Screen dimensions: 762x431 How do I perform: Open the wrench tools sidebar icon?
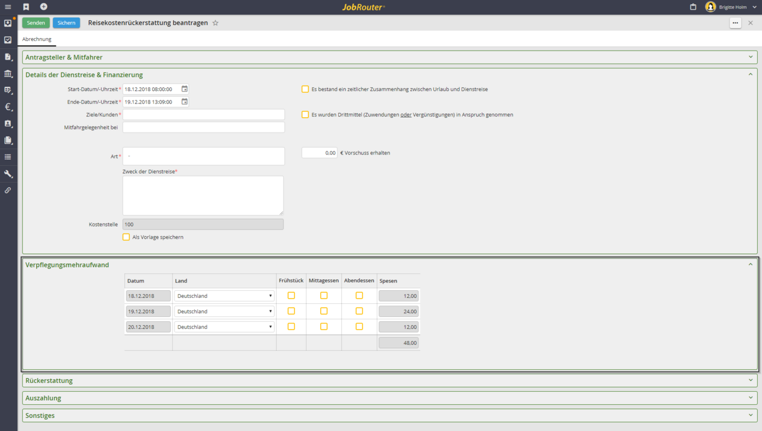tap(8, 174)
